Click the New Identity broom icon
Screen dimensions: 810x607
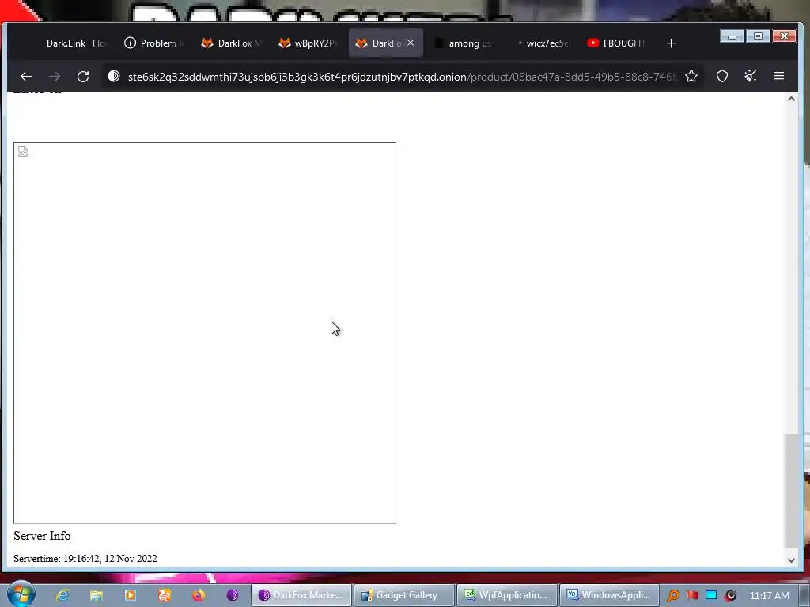(751, 77)
